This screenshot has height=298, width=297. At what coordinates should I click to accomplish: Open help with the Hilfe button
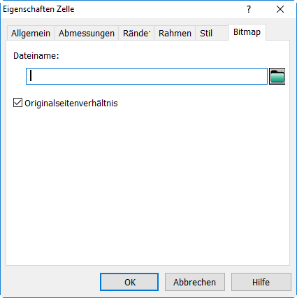261,282
